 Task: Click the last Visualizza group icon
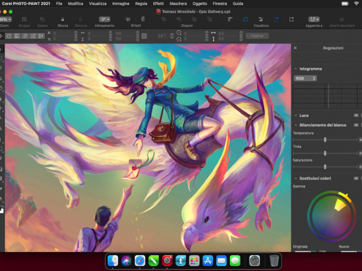coord(292,19)
